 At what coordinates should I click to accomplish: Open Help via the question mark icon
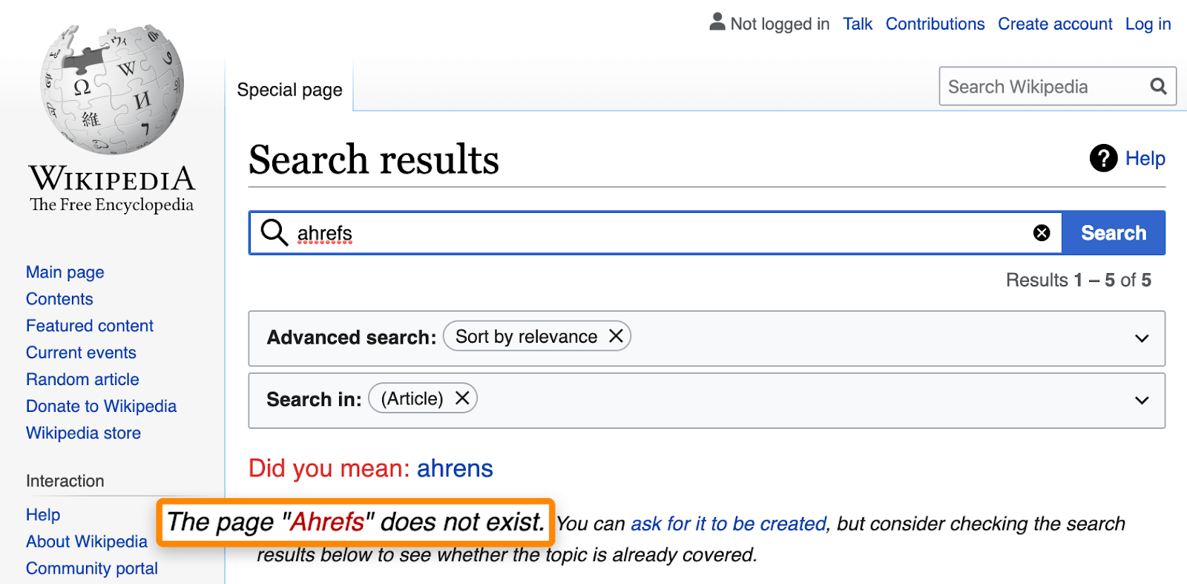pyautogui.click(x=1103, y=158)
